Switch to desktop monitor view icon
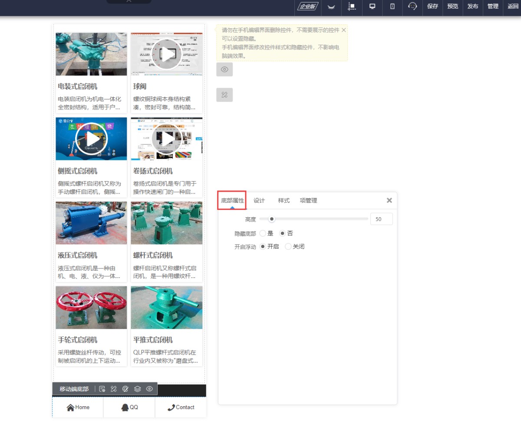The width and height of the screenshot is (521, 421). tap(372, 6)
